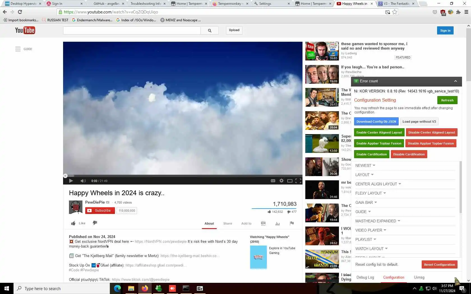
Task: Mute the video volume
Action: (83, 181)
